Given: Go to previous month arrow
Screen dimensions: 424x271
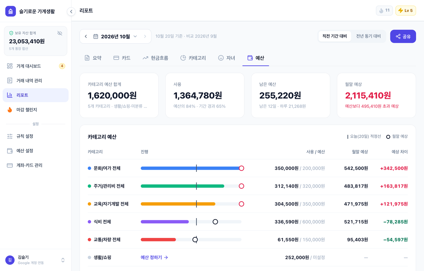Looking at the screenshot, I should coord(86,36).
